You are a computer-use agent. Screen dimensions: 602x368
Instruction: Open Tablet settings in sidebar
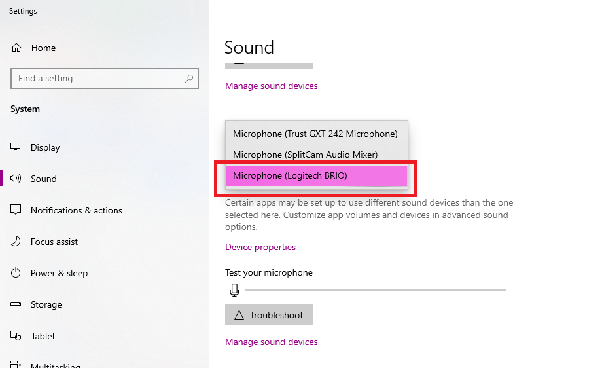pos(43,336)
